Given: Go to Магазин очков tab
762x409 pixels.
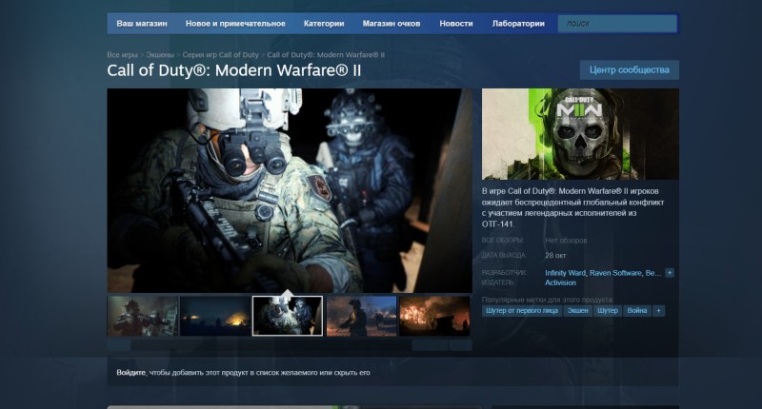Looking at the screenshot, I should coord(391,23).
